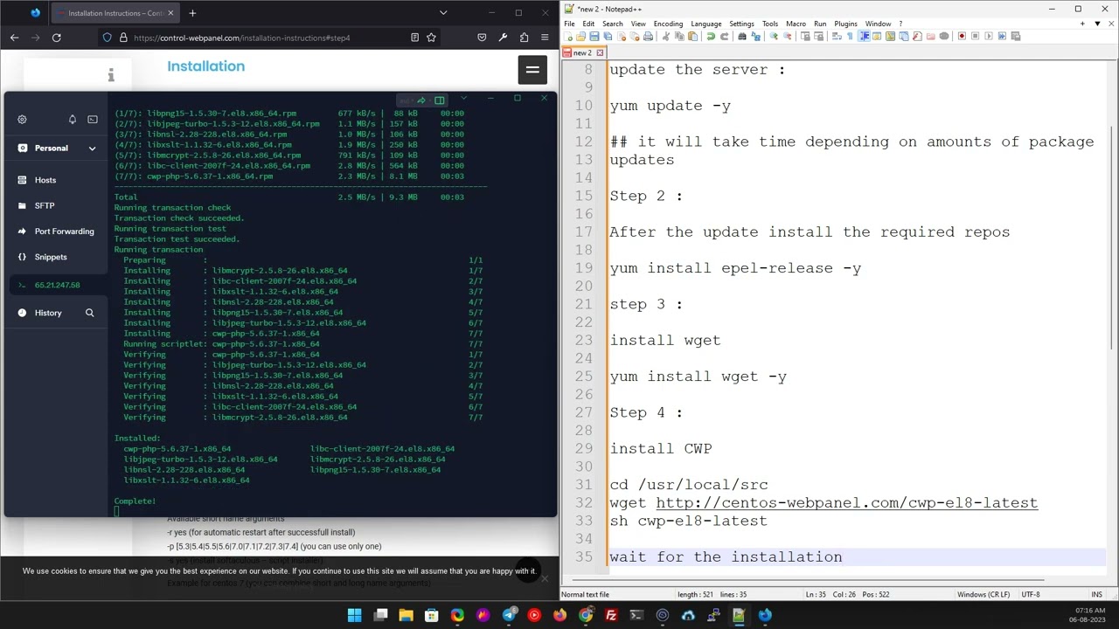Click Print icon in Notepad++ toolbar

pyautogui.click(x=648, y=36)
